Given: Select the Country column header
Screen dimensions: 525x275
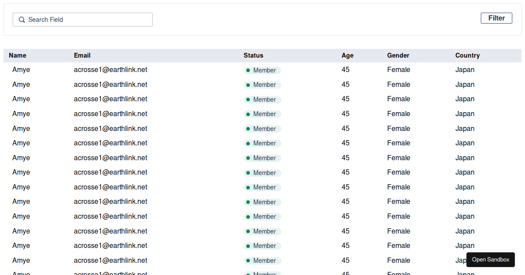Looking at the screenshot, I should [x=467, y=55].
